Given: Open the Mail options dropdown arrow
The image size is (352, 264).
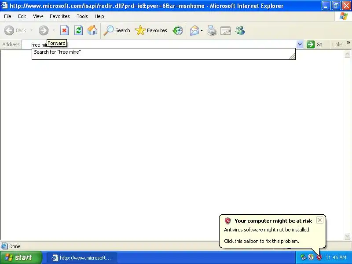Looking at the screenshot, I should coord(202,30).
